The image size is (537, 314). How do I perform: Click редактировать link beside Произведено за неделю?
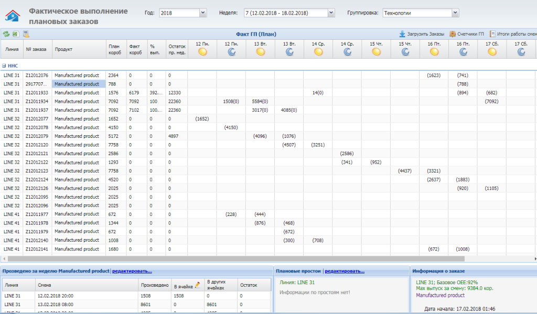pyautogui.click(x=132, y=271)
